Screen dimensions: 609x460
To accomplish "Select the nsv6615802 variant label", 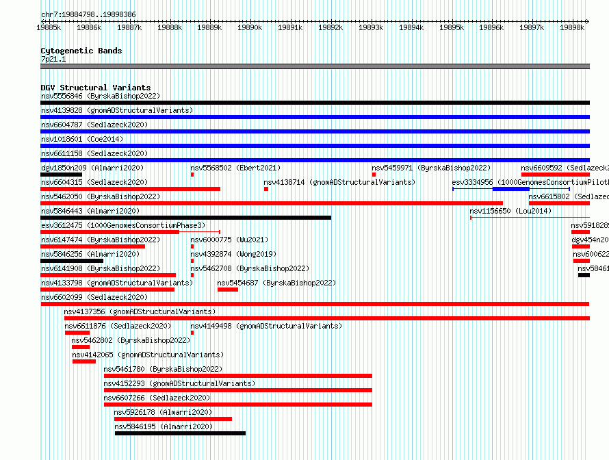I will coord(569,196).
